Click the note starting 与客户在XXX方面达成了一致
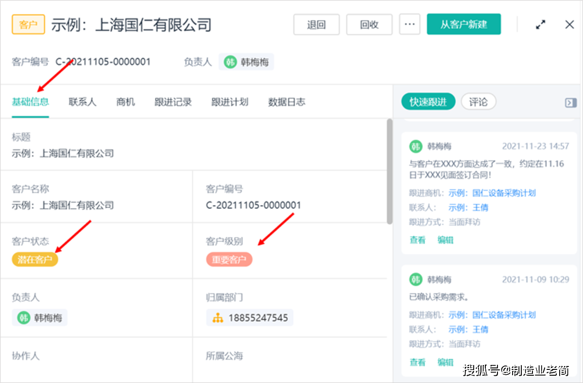 (x=486, y=169)
